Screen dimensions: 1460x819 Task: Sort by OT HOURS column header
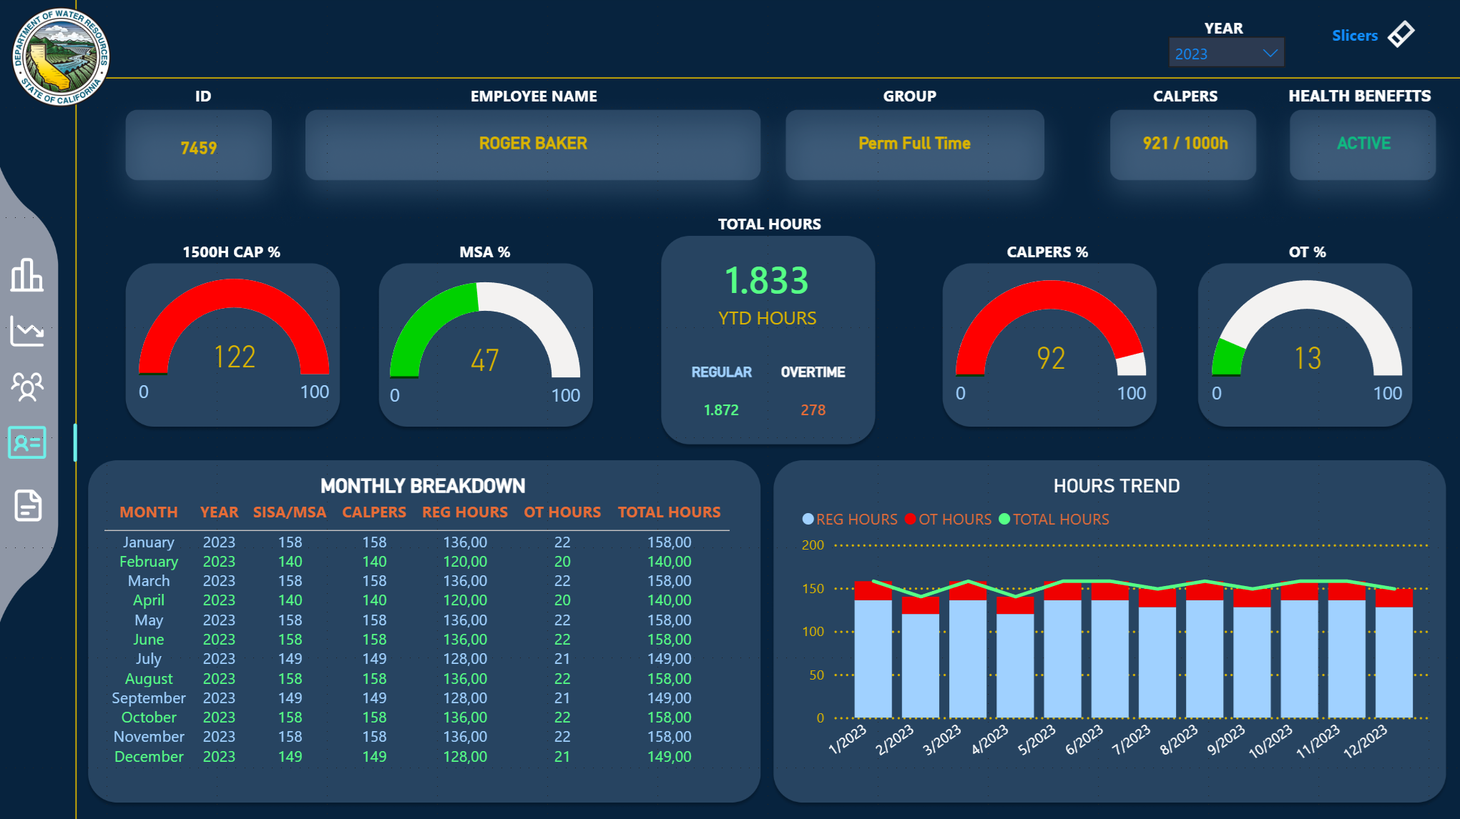click(562, 512)
